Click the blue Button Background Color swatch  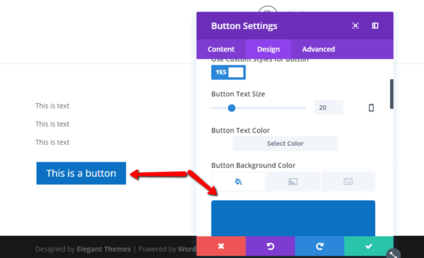[x=293, y=218]
